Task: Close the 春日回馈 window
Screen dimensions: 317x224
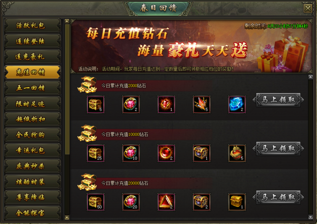Action: tap(308, 8)
